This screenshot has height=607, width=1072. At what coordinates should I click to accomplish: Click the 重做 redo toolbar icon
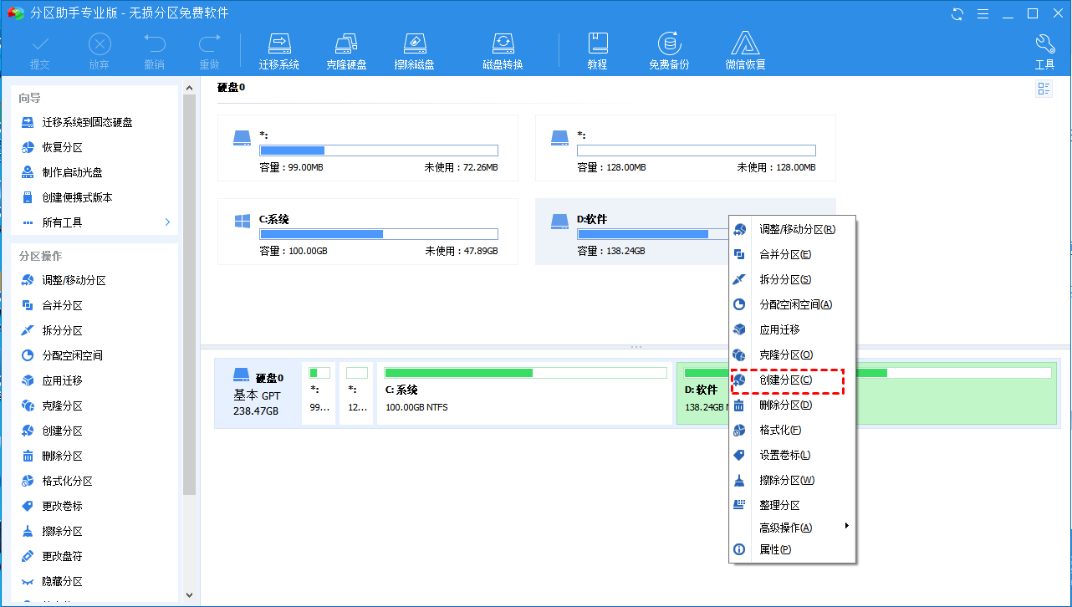click(x=209, y=51)
